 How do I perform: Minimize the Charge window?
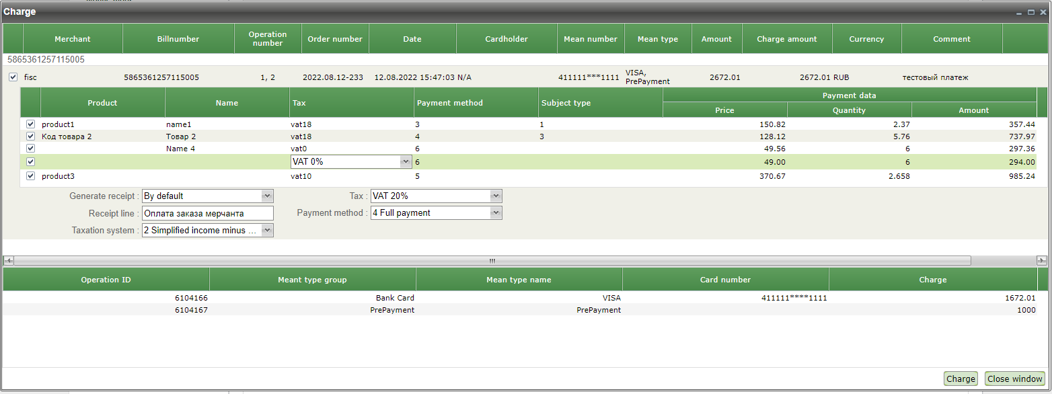coord(1020,12)
